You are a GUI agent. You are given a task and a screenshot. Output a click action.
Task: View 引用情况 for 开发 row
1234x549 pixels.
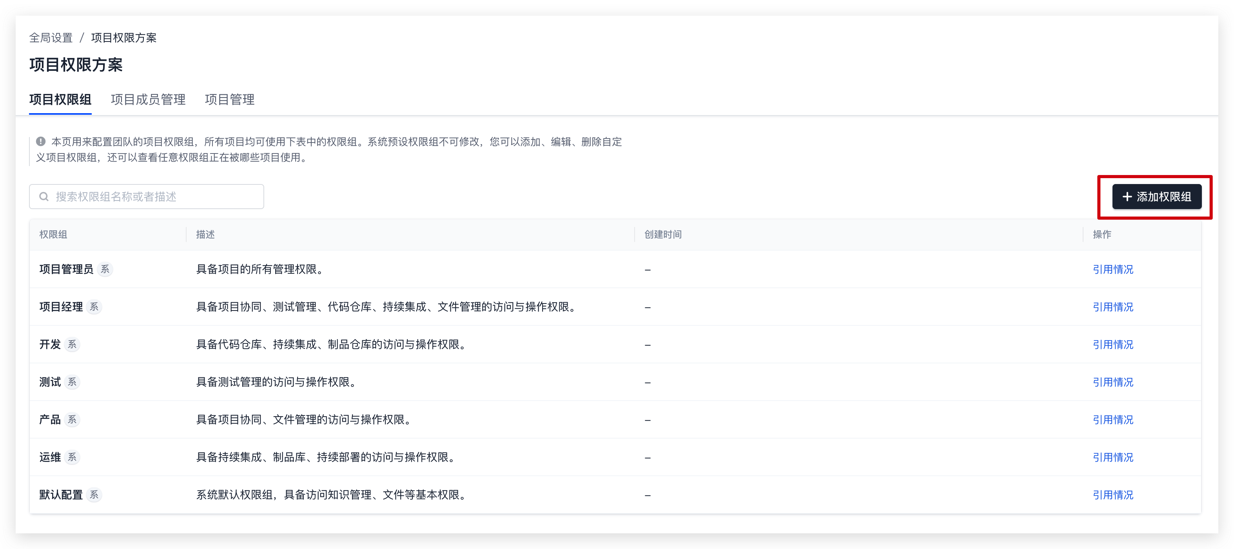pos(1113,345)
